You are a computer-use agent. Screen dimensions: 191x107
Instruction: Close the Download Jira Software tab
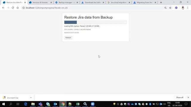(x=104, y=2)
